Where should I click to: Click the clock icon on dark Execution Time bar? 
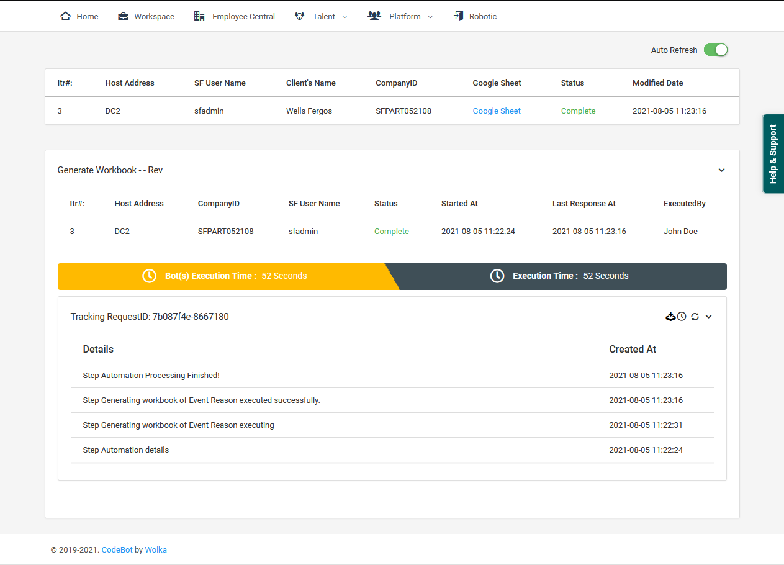pyautogui.click(x=497, y=276)
